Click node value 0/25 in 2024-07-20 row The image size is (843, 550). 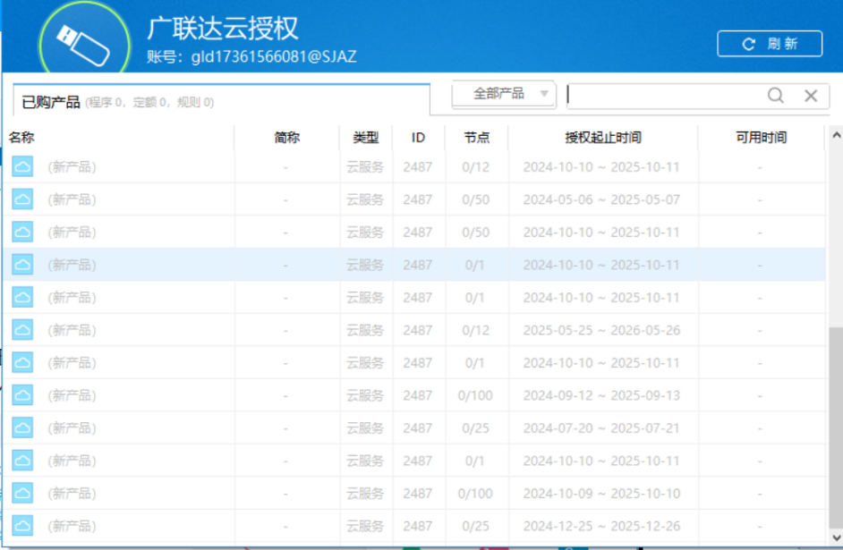(x=476, y=428)
